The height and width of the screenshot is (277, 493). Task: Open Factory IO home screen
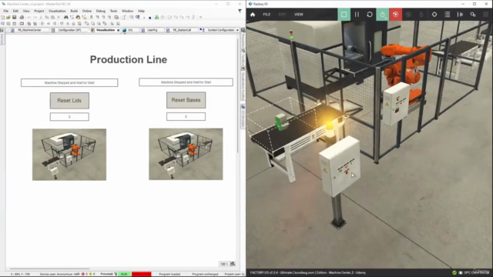(253, 15)
